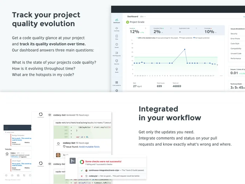
Task: Click the Total Issues value 699
Action: click(159, 86)
